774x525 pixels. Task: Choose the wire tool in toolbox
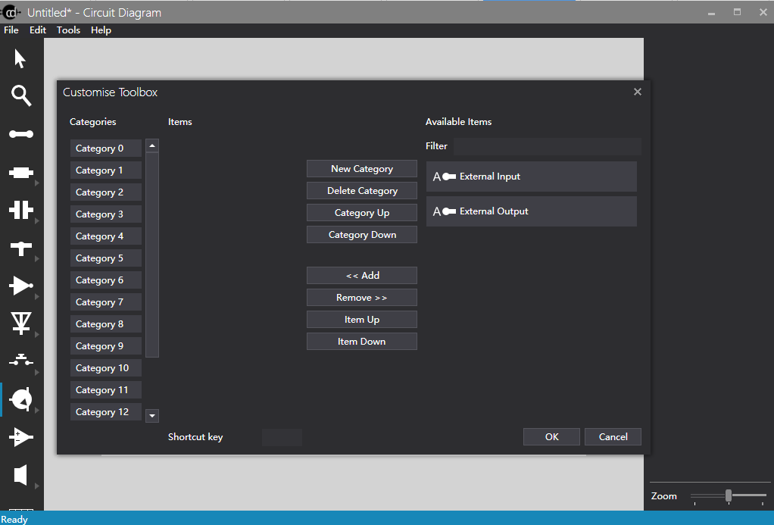tap(21, 134)
